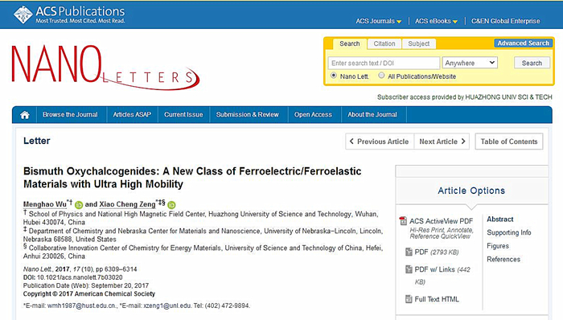The image size is (563, 320).
Task: Open the Table of Contents
Action: click(x=509, y=142)
